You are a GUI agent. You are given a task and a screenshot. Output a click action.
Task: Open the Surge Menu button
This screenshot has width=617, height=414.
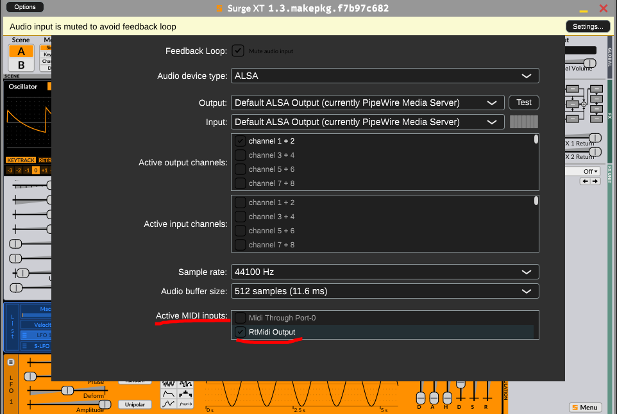click(585, 408)
